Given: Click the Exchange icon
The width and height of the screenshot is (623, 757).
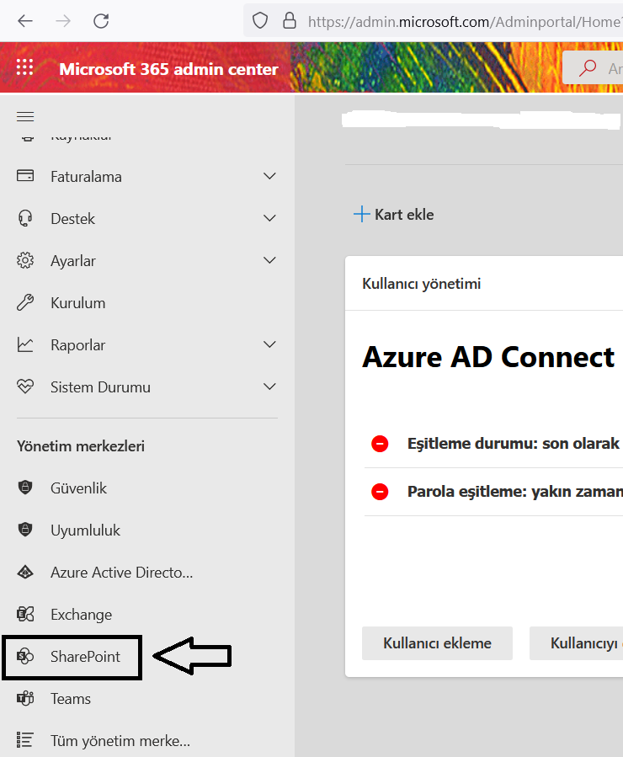Looking at the screenshot, I should point(25,614).
